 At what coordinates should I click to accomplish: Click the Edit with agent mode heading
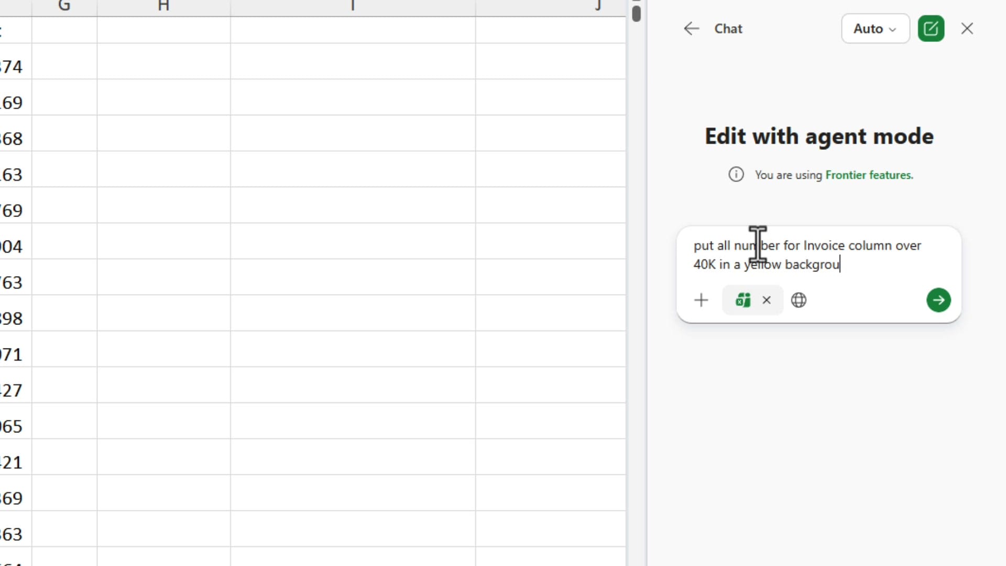point(819,136)
